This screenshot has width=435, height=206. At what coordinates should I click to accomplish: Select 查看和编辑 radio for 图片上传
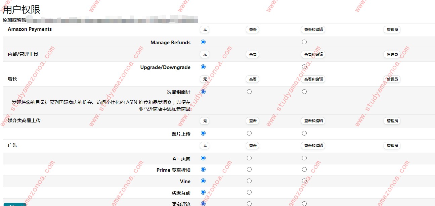(x=304, y=133)
